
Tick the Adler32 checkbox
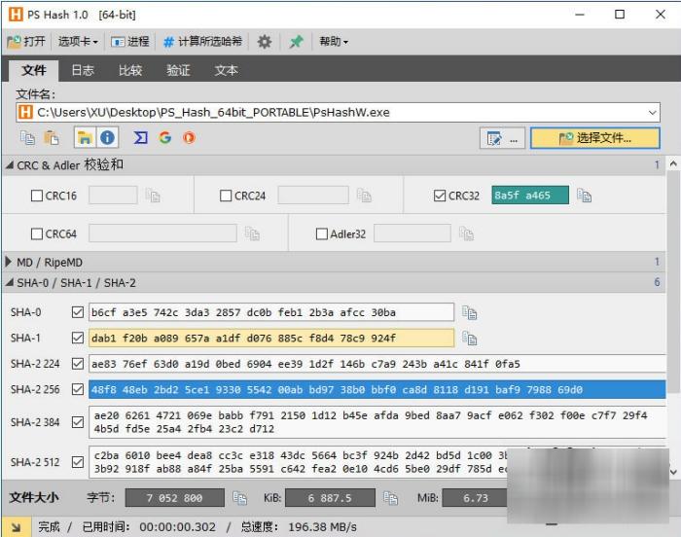coord(322,233)
